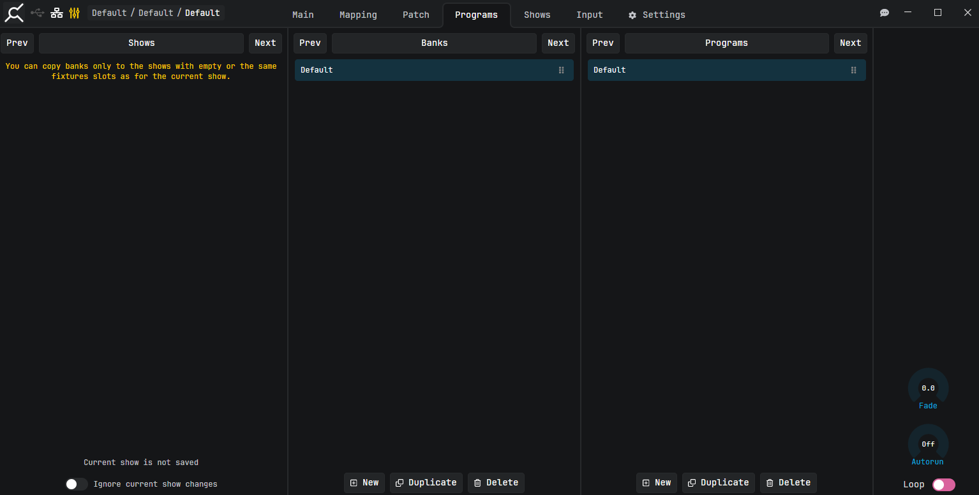Duplicate the selected program
The image size is (979, 495).
point(719,483)
